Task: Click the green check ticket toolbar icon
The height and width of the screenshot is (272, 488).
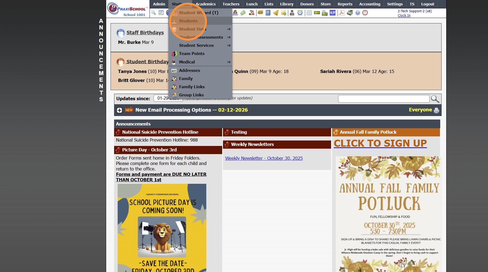Action: coord(317,13)
